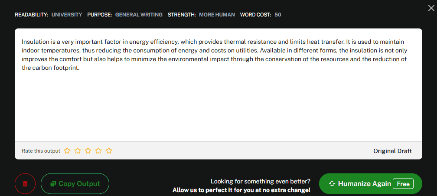Viewport: 437px width, 196px height.
Task: Rate output with the third star
Action: click(88, 151)
